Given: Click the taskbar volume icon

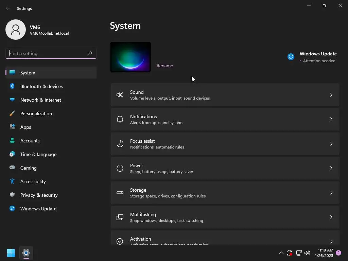Looking at the screenshot, I should [x=307, y=253].
